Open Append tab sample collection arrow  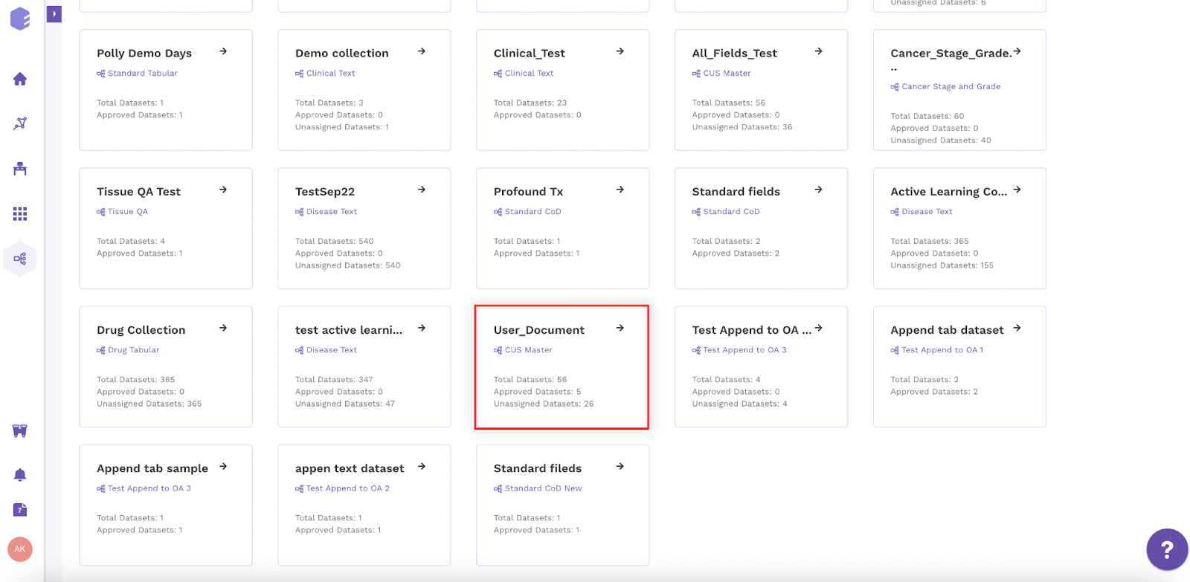223,466
